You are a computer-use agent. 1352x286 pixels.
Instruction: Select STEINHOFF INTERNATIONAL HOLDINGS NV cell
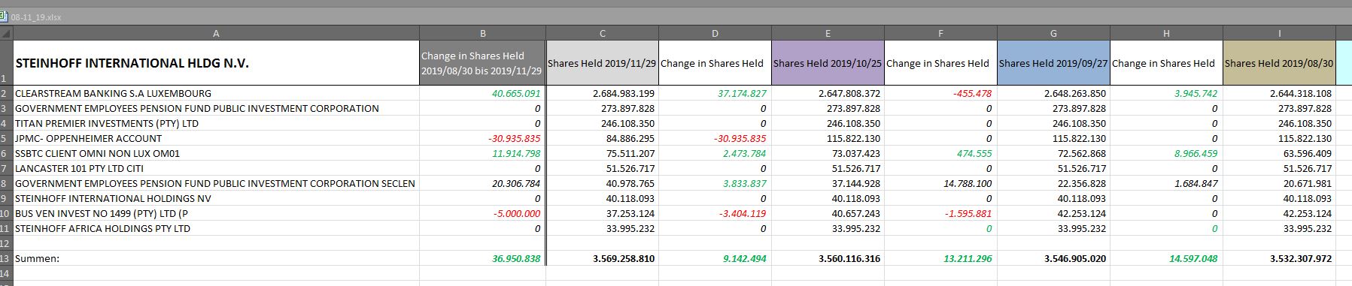point(216,198)
